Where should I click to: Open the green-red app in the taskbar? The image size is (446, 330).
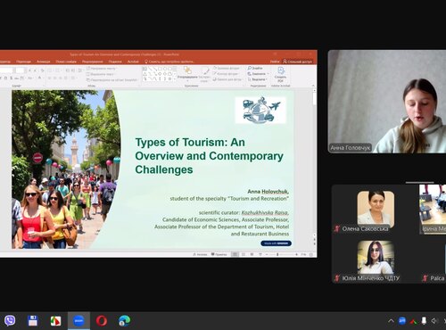click(x=55, y=321)
